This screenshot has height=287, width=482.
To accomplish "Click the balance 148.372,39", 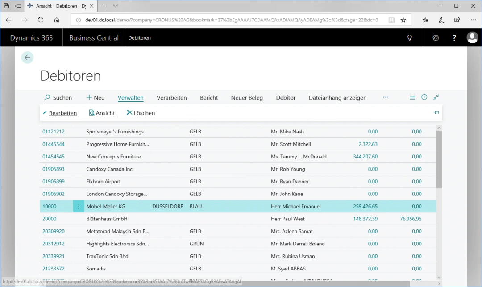I will 365,219.
